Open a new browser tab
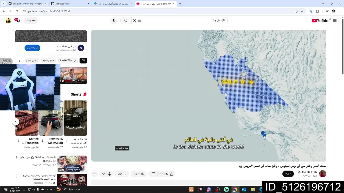This screenshot has width=344, height=193. [180, 4]
